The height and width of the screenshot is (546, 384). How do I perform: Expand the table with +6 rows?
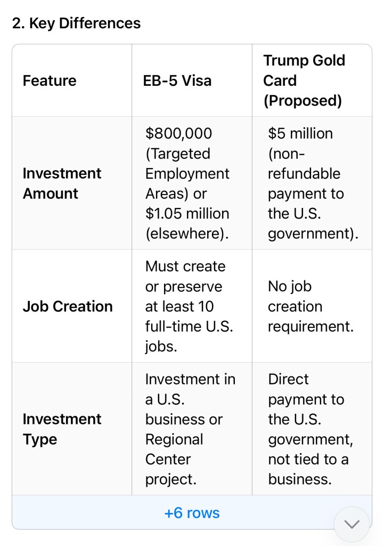click(192, 513)
